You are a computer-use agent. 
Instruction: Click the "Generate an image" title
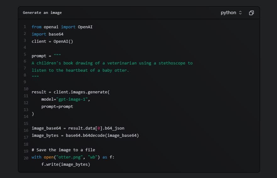[x=42, y=13]
